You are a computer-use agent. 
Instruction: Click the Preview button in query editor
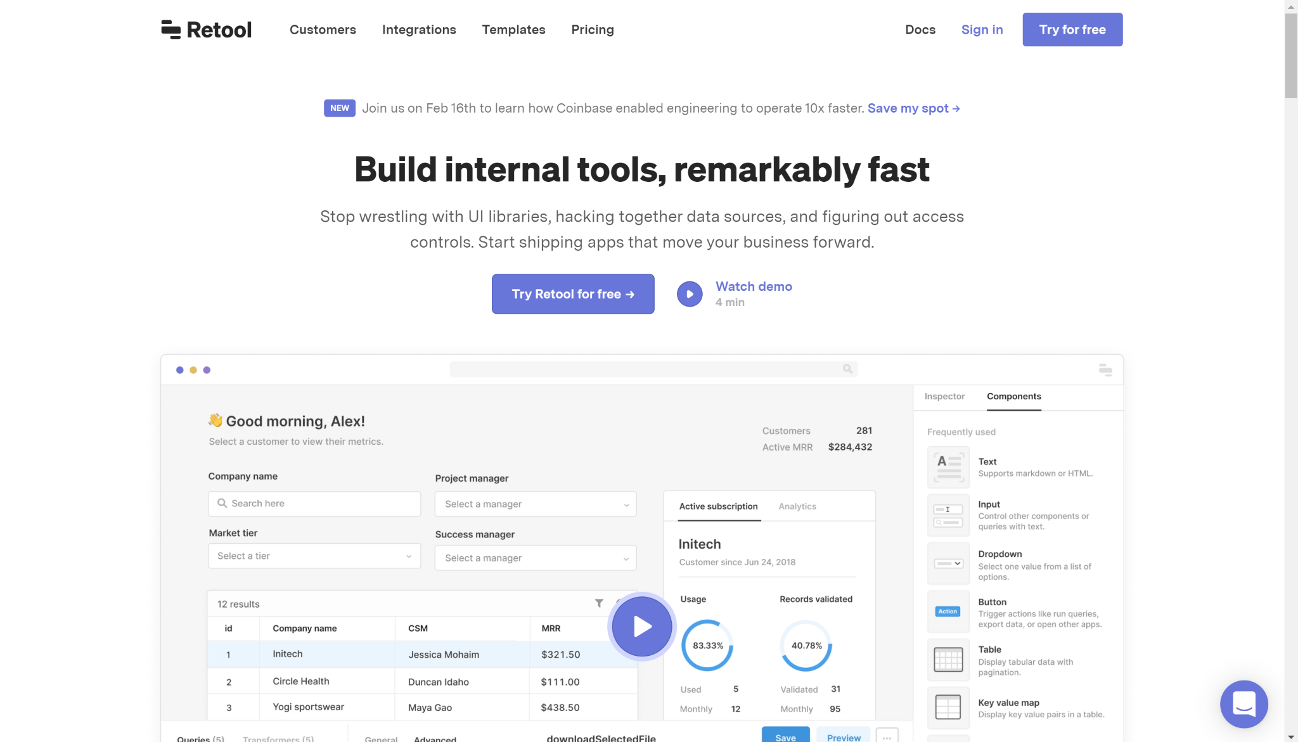(x=844, y=736)
